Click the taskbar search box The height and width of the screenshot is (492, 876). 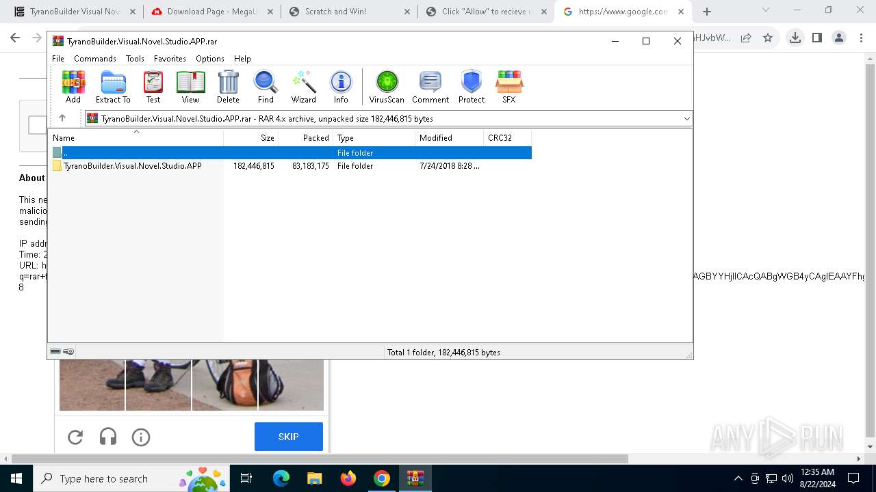[x=131, y=478]
